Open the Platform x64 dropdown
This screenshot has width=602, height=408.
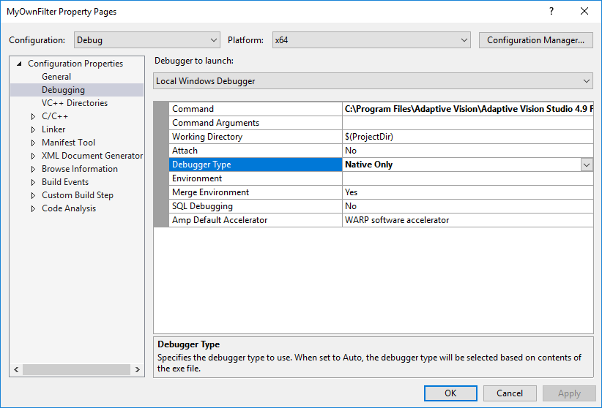click(x=371, y=40)
